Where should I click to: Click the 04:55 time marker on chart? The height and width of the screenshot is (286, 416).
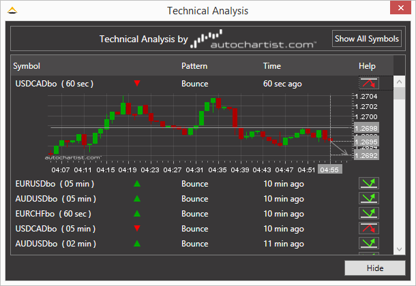[x=329, y=169]
